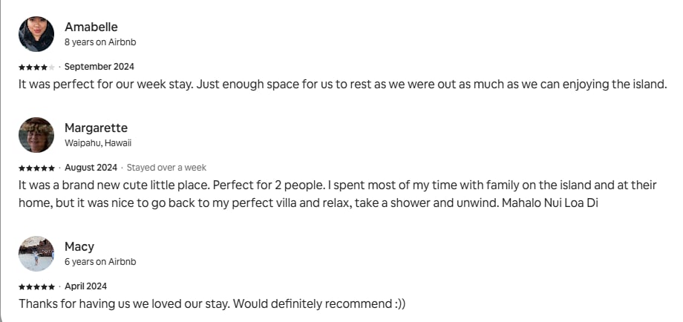Image resolution: width=683 pixels, height=322 pixels.
Task: Click the name Macy
Action: (x=79, y=247)
